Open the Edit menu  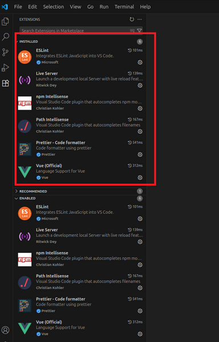(33, 7)
